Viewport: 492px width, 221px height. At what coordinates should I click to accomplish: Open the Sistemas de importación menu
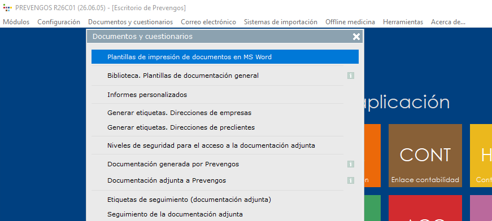click(281, 22)
